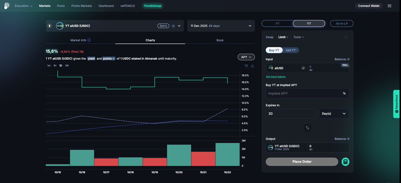Click the YT alUSD output token icon
This screenshot has width=401, height=183.
click(270, 147)
